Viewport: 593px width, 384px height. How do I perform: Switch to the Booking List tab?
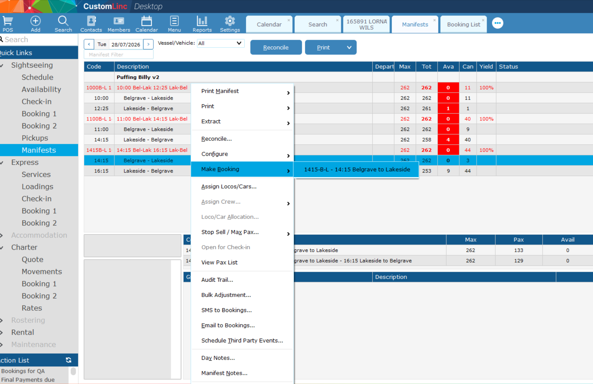tap(463, 25)
